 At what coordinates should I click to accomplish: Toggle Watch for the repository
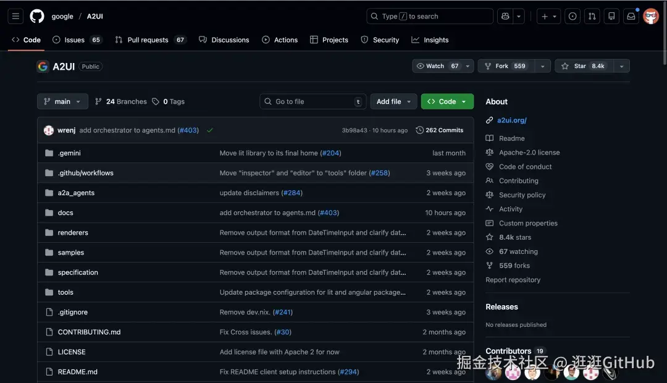point(437,66)
